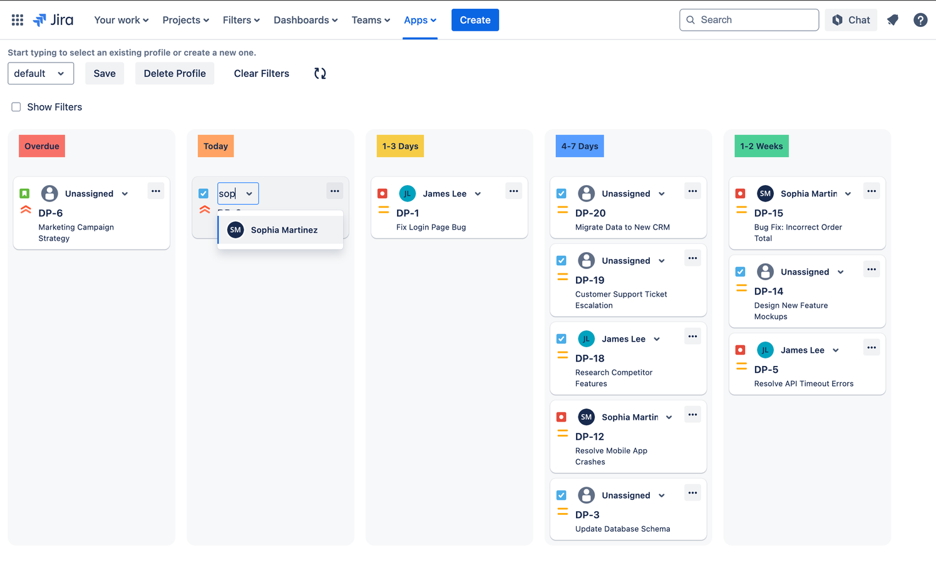Click the assignee input containing sop
Image resolution: width=936 pixels, height=563 pixels.
coord(238,194)
